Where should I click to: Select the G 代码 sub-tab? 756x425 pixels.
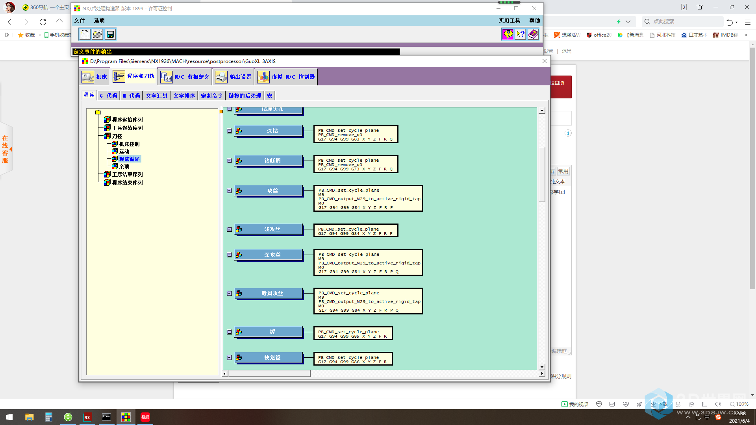(x=108, y=96)
